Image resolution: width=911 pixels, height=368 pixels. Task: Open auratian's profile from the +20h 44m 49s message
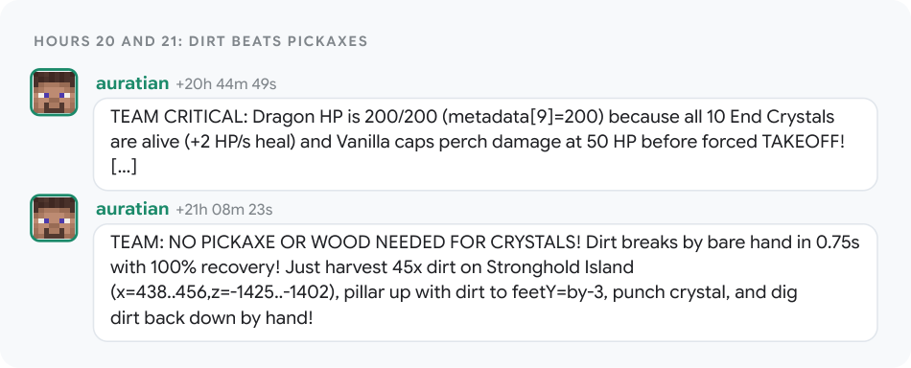(x=132, y=83)
